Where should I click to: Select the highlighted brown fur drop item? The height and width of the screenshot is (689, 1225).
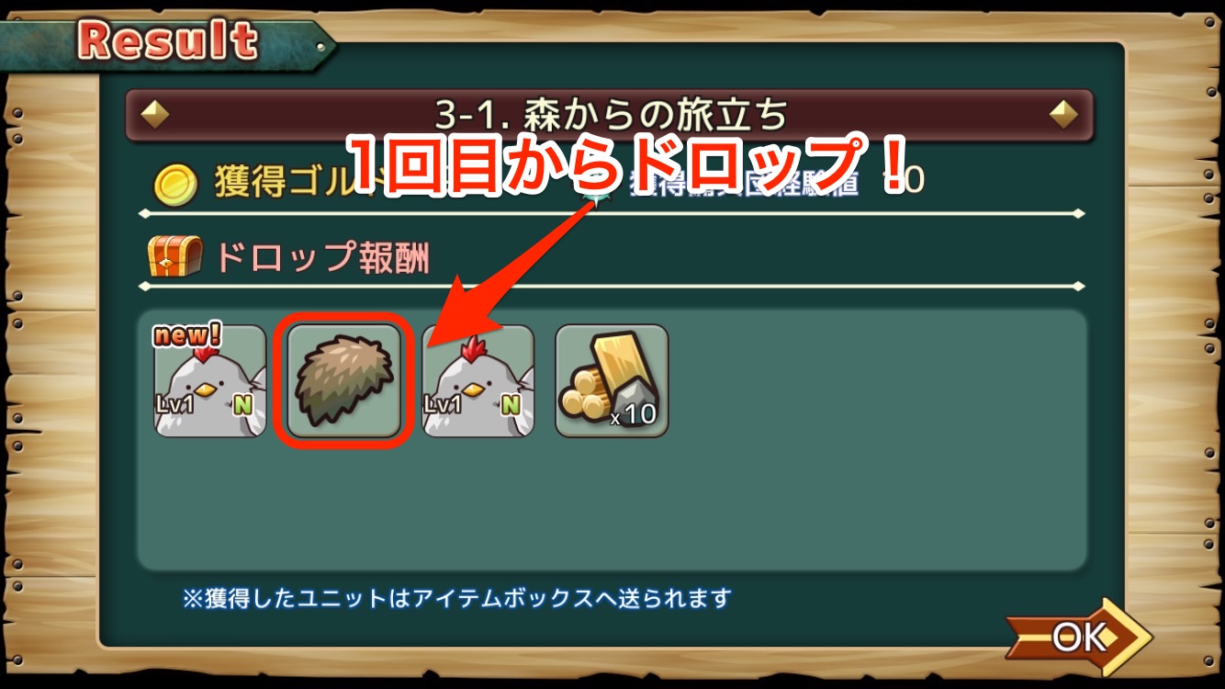click(x=344, y=380)
